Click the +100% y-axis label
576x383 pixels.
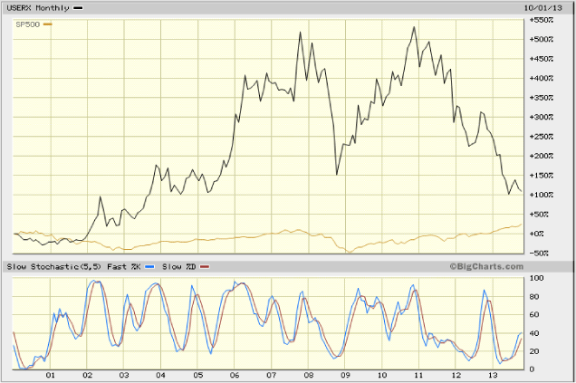click(x=542, y=195)
